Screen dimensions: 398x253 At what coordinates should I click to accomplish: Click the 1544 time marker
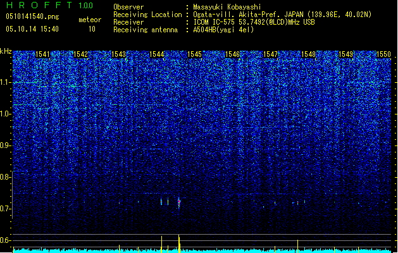[x=157, y=54]
